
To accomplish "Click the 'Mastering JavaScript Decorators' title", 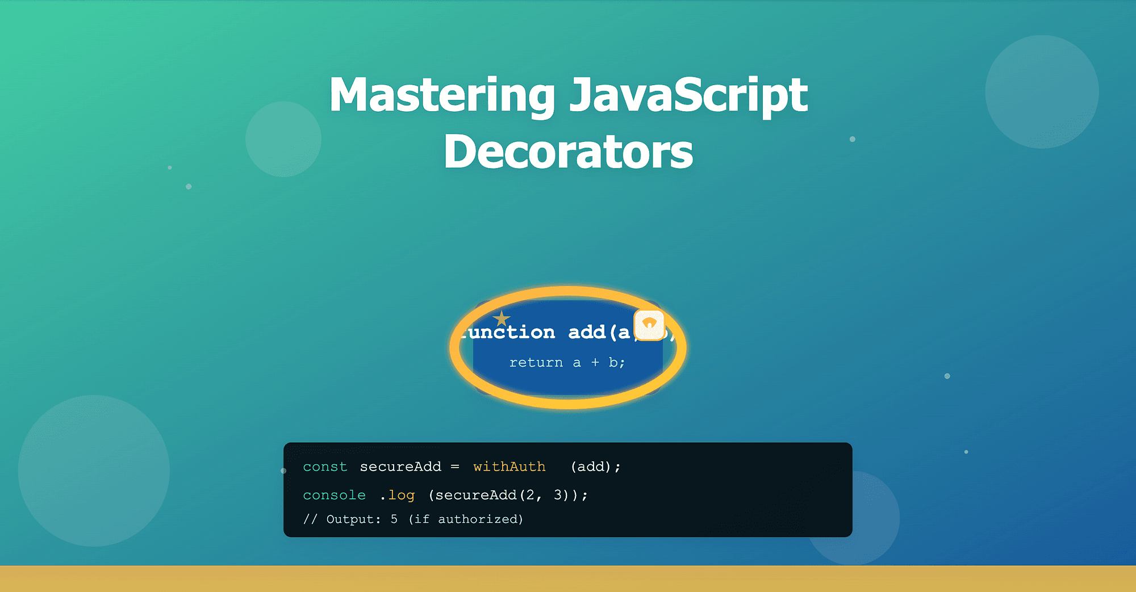I will tap(568, 122).
